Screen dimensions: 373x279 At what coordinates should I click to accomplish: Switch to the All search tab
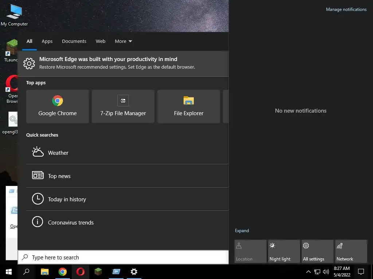click(x=29, y=41)
